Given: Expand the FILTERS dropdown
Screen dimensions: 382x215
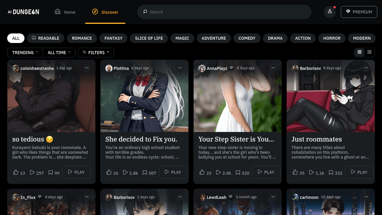Looking at the screenshot, I should pos(96,53).
